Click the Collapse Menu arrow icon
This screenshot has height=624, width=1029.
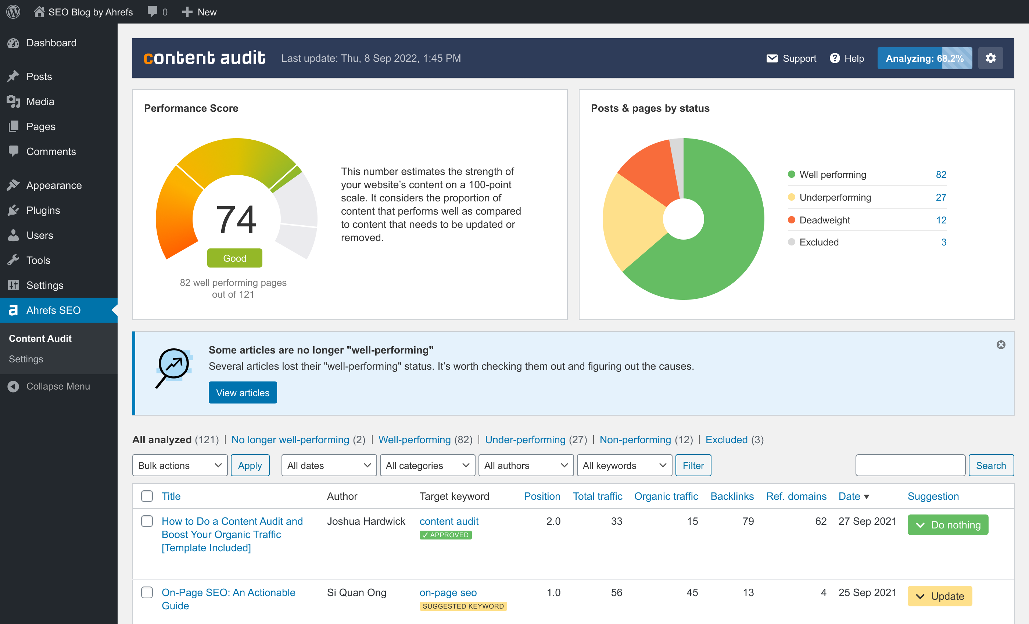click(13, 386)
